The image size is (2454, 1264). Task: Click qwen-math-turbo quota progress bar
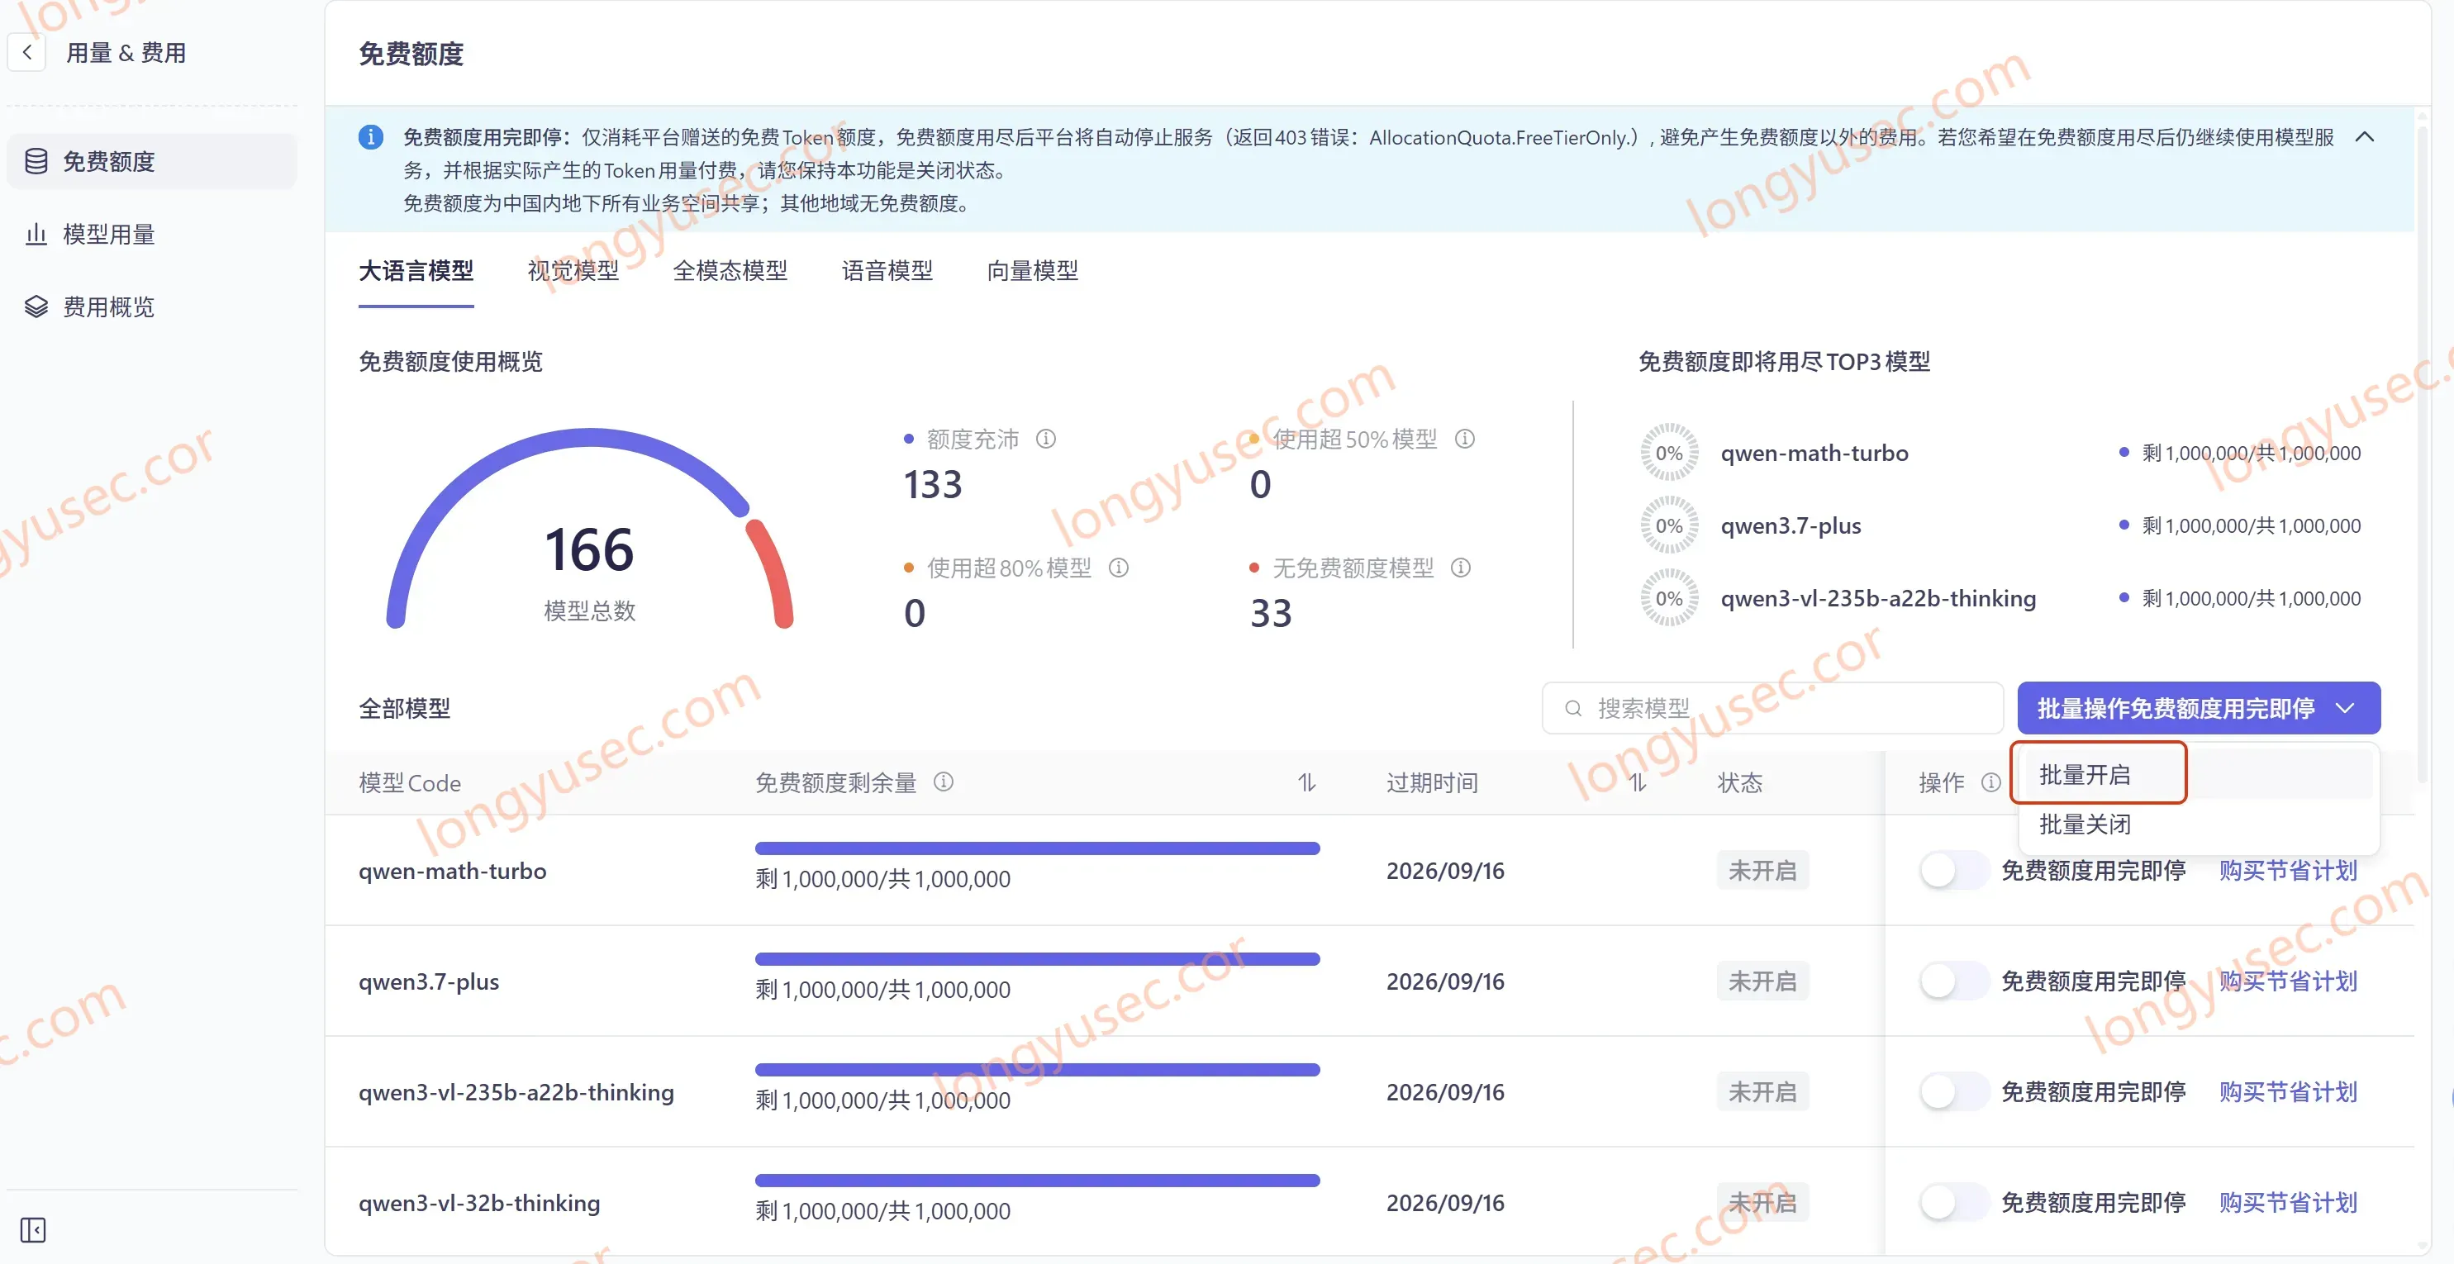(x=1036, y=848)
